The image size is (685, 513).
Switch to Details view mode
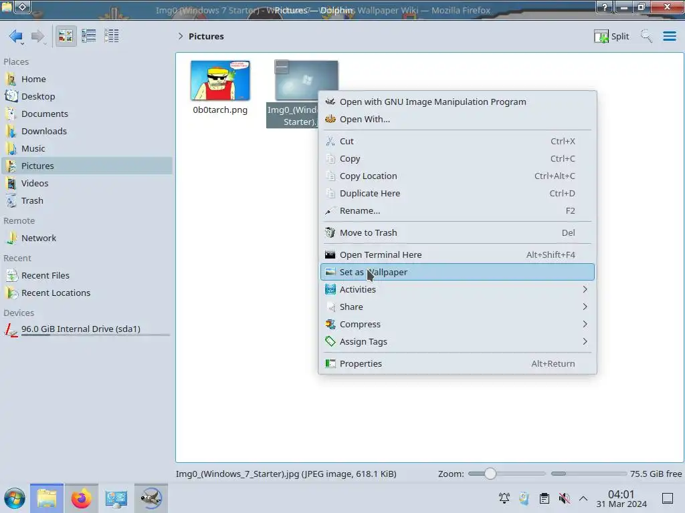112,36
